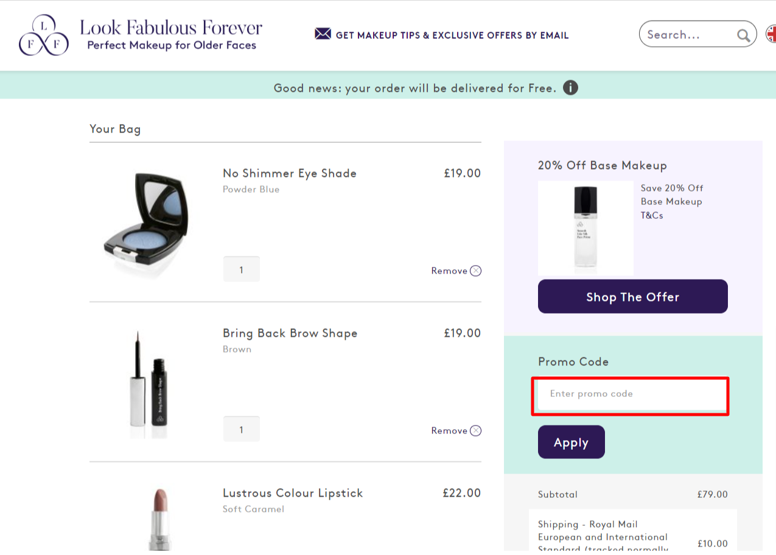Screen dimensions: 776x555
Task: Click the Get Makeup Tips email banner
Action: tap(452, 35)
